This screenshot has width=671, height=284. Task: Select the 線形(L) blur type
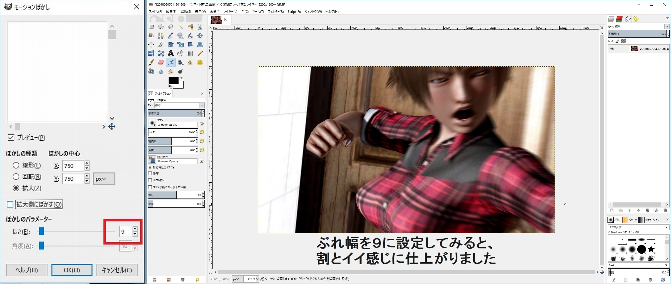coord(16,165)
